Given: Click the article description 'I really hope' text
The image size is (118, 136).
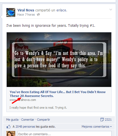Looking at the screenshot, I should click(38, 108).
